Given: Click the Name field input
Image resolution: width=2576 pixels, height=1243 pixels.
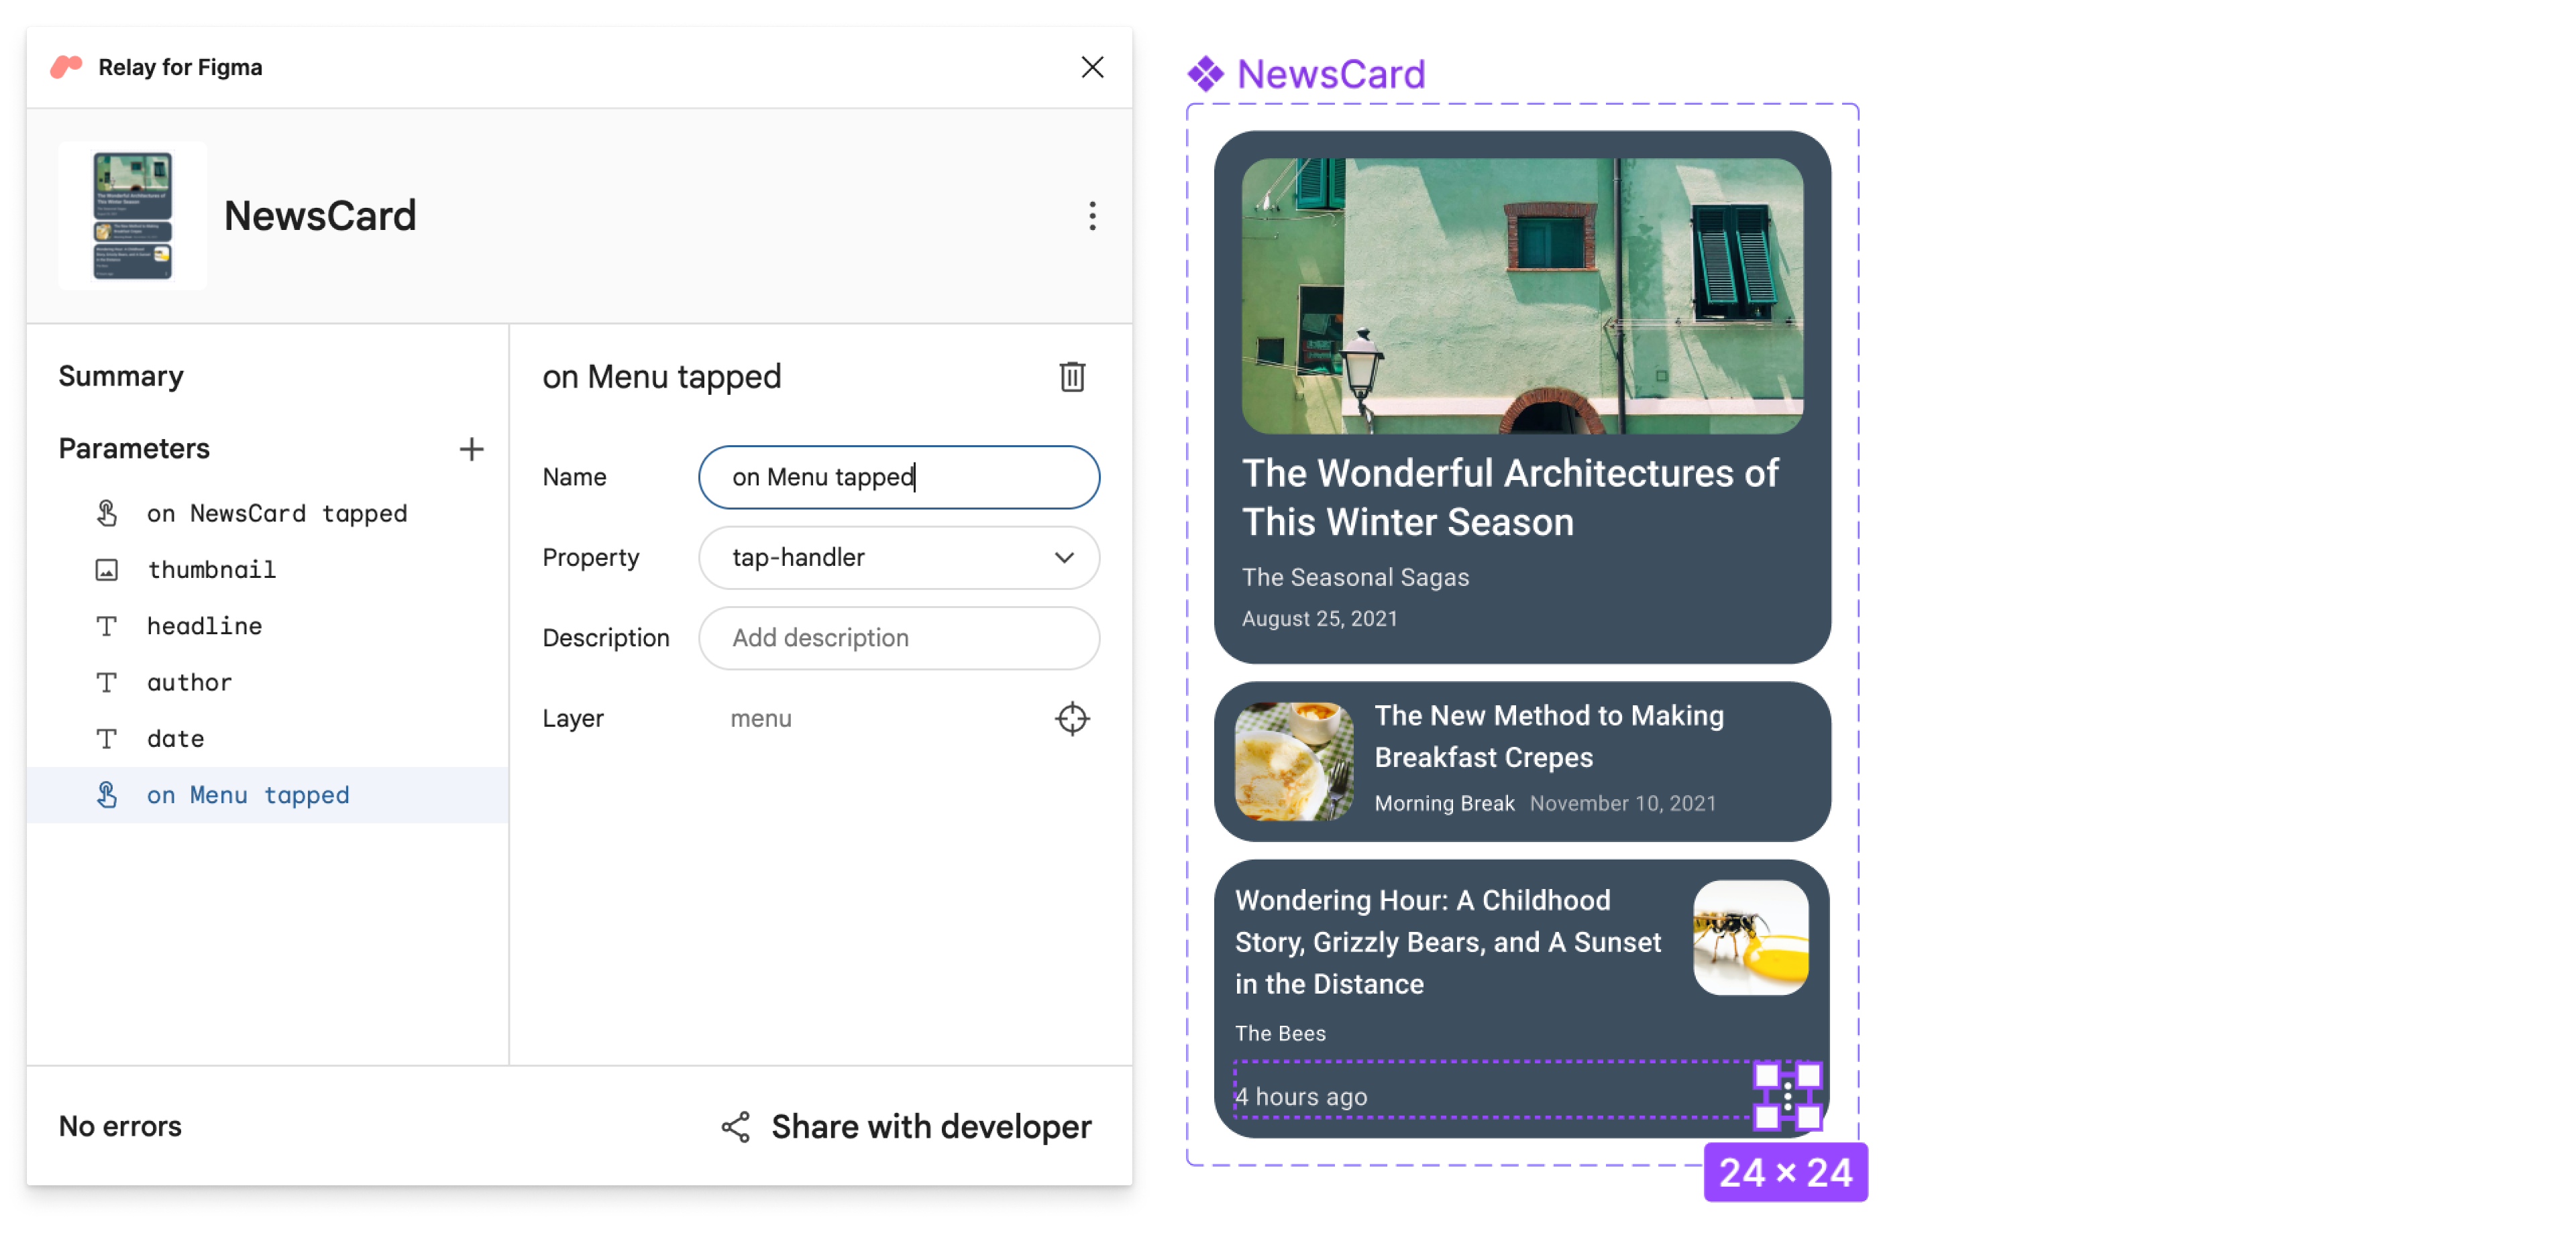Looking at the screenshot, I should tap(900, 476).
